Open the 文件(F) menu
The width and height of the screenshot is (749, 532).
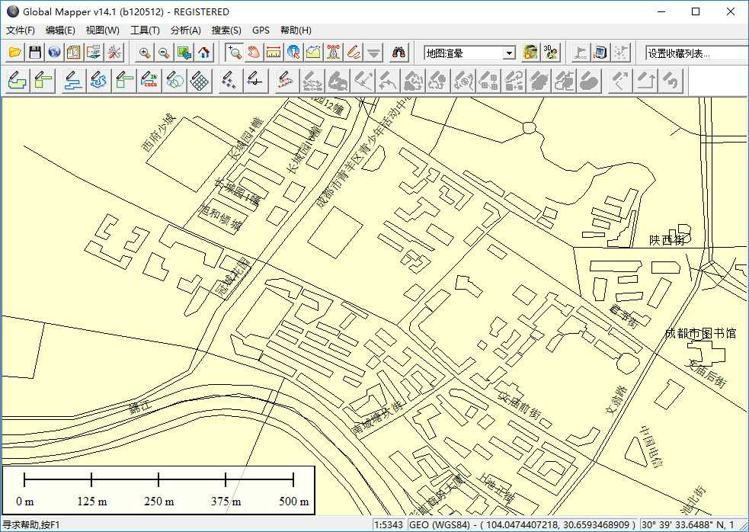click(21, 30)
